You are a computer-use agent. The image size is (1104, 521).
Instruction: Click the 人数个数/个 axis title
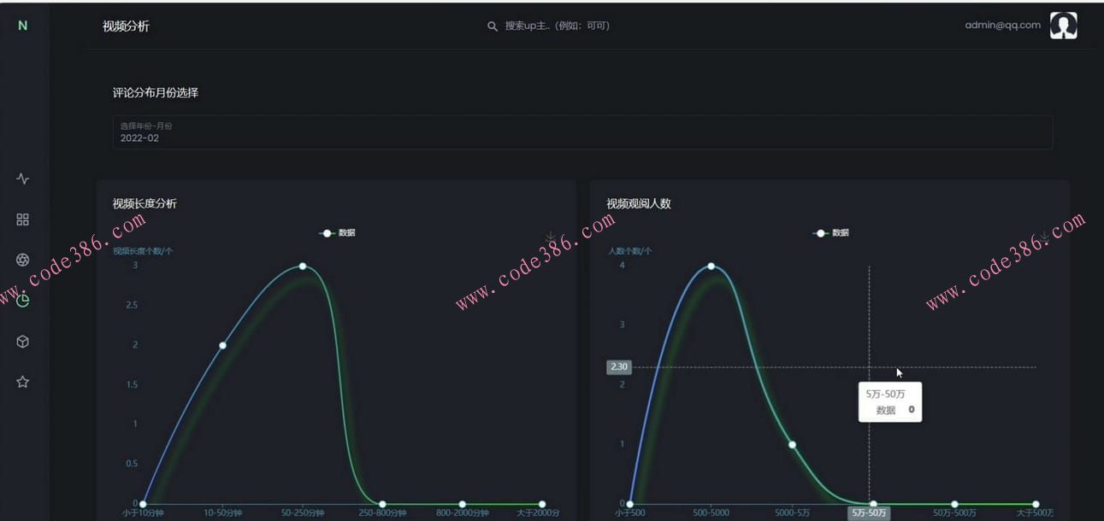629,250
